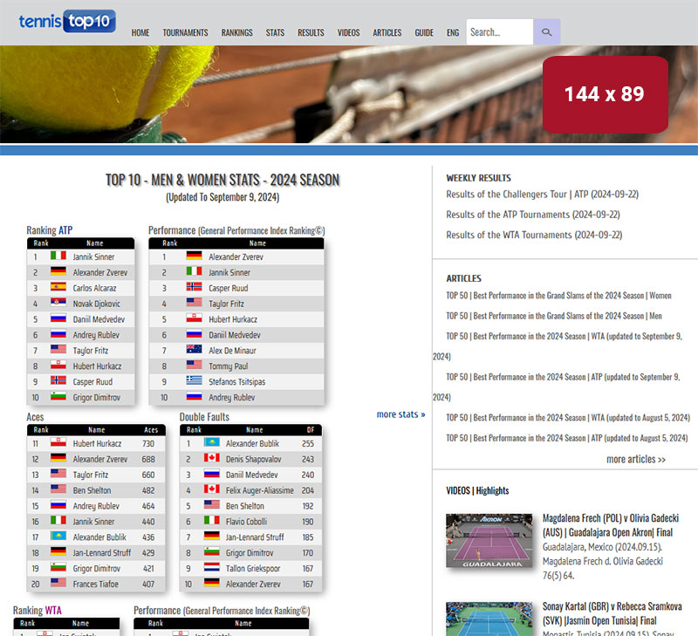Screen dimensions: 698x636
Task: Open Best Performance in Grand Slams Men article
Action: point(554,316)
